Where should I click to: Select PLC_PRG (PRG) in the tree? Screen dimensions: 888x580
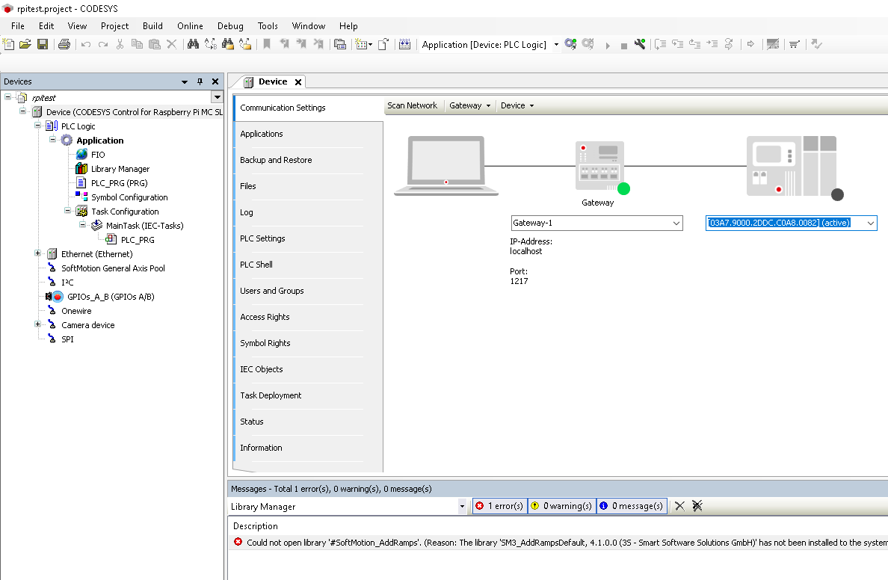tap(119, 183)
